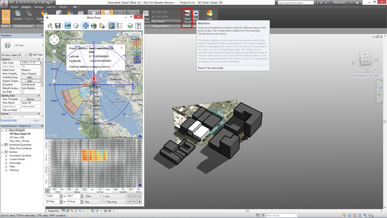387x218 pixels.
Task: Click the pan/move arrows icon
Action: coord(85,26)
